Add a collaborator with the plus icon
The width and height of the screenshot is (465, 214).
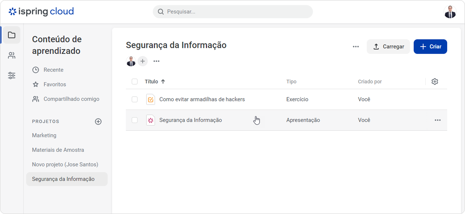[143, 61]
